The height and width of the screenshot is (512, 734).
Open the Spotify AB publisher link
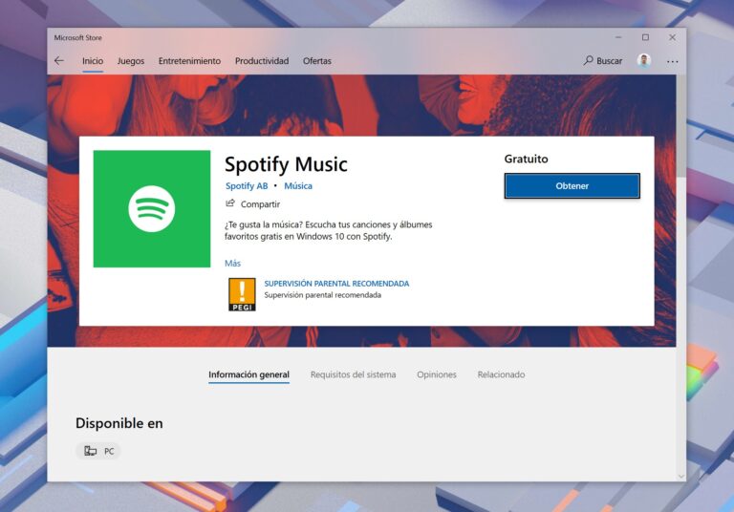pos(247,186)
